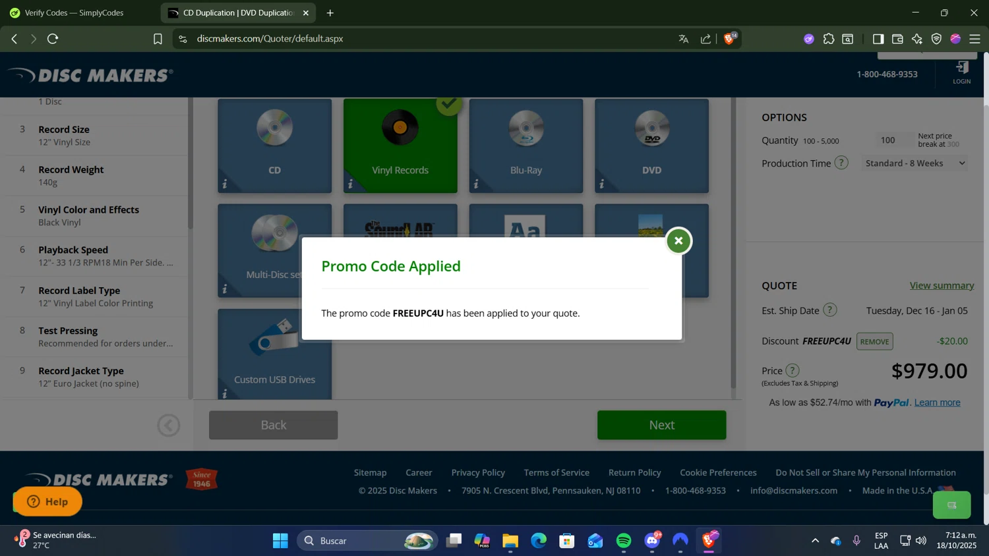Open the Production Time dropdown
Screen dimensions: 989x556
click(x=914, y=163)
